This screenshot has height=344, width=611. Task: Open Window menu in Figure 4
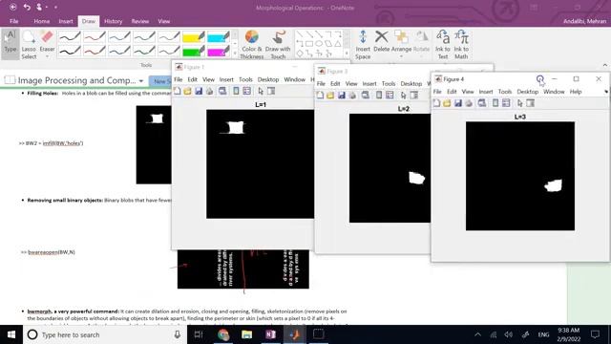point(554,92)
